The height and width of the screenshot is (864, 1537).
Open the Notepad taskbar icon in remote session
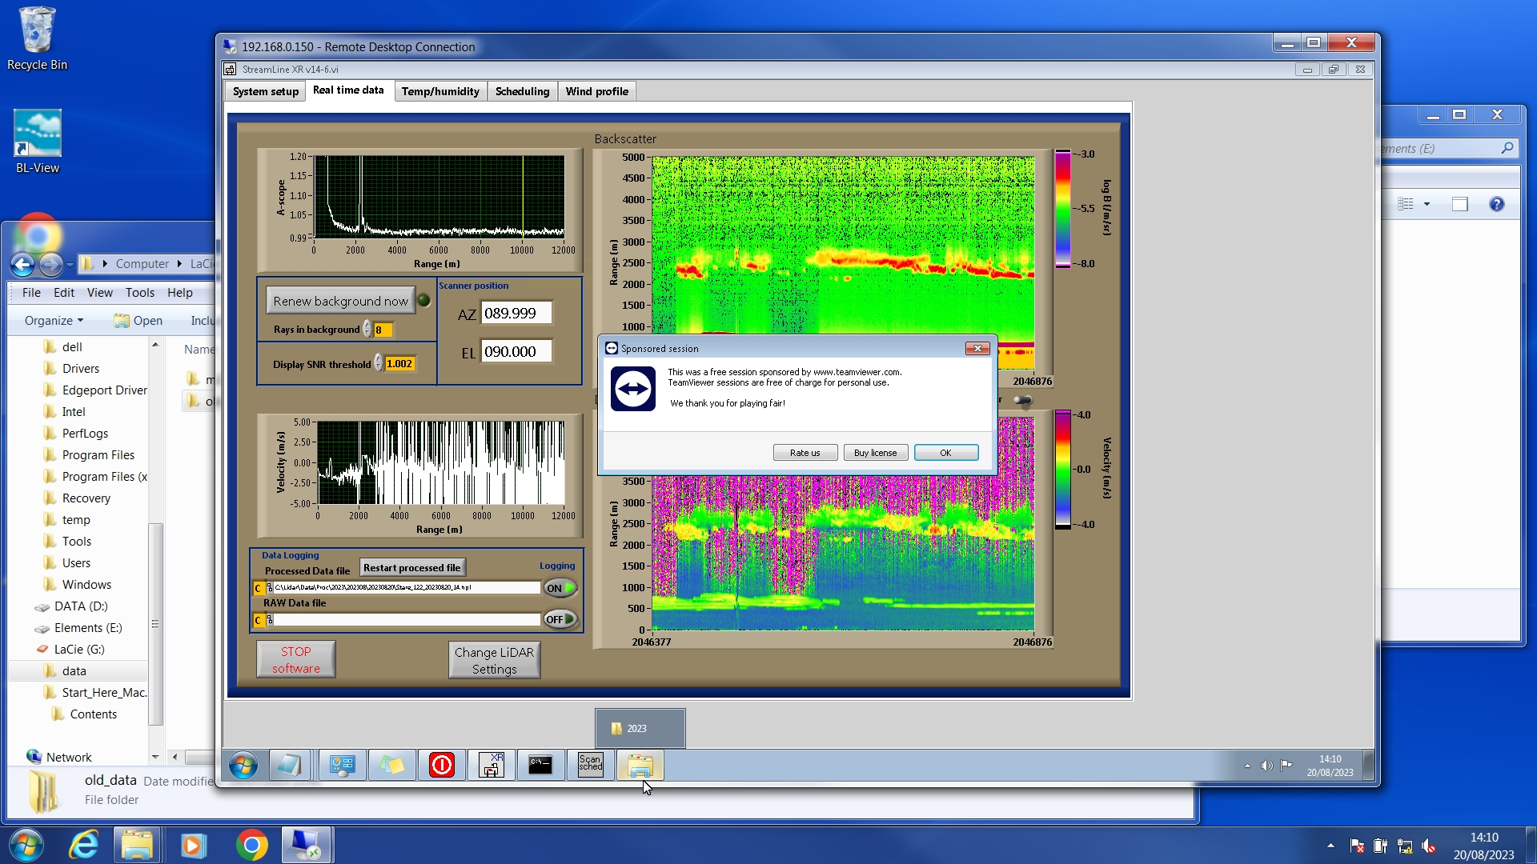click(x=288, y=766)
